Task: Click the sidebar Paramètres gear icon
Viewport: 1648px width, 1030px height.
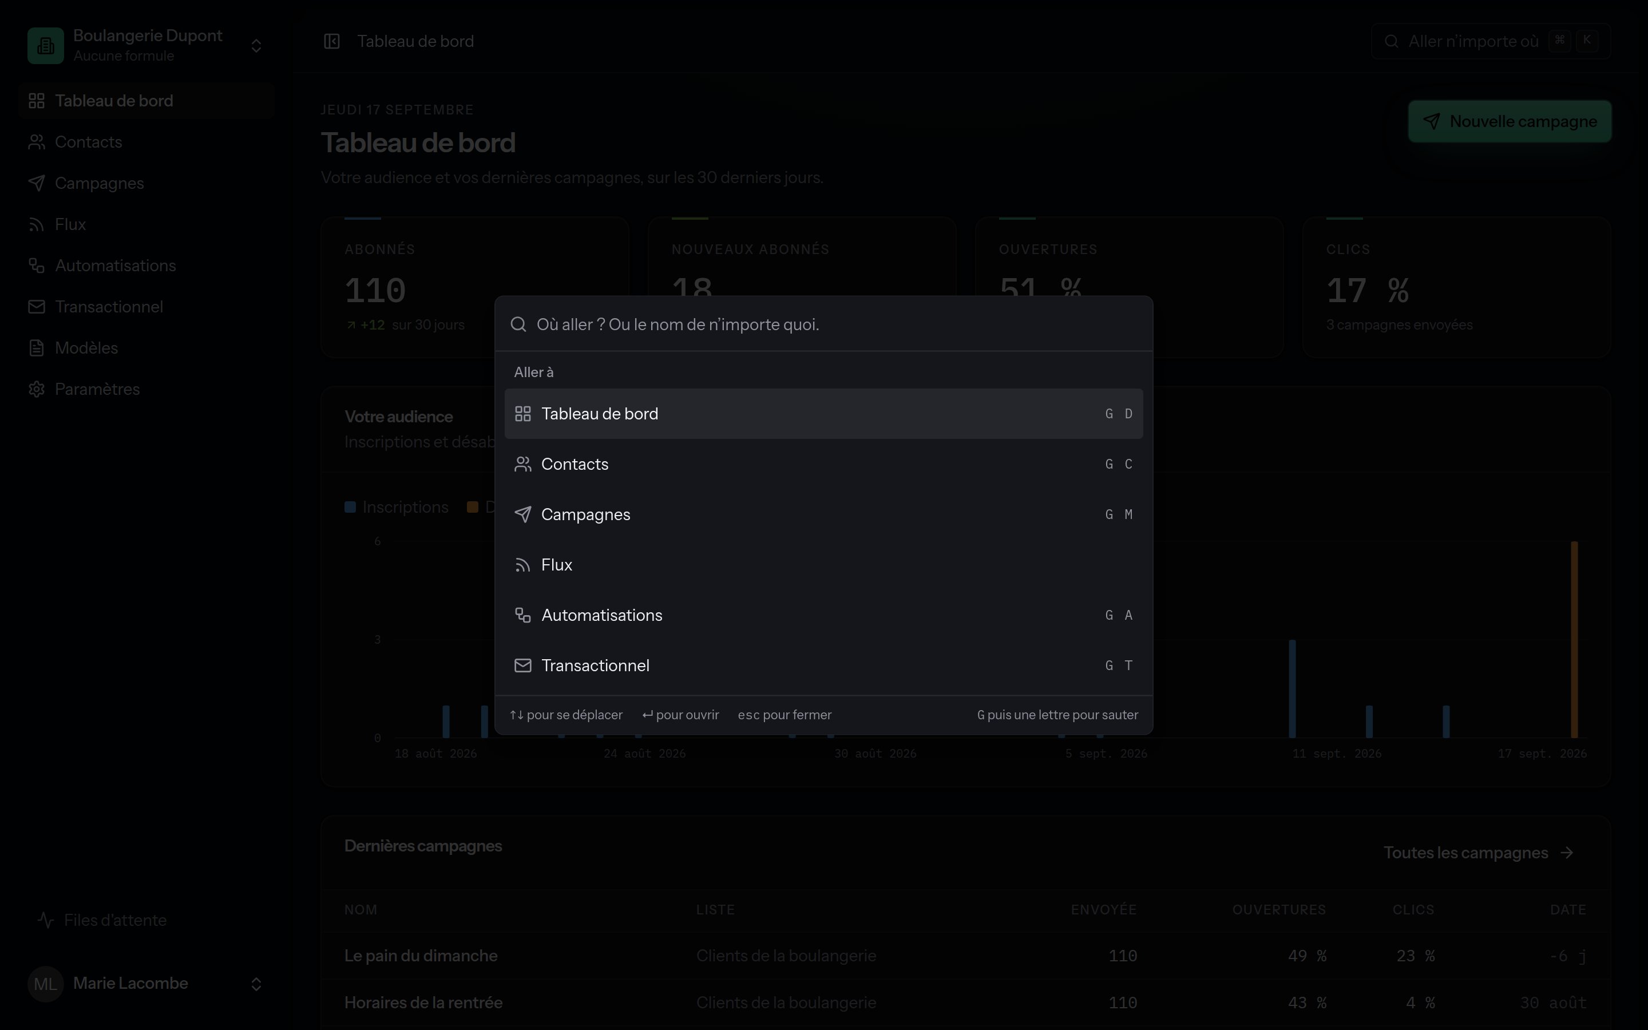Action: click(37, 389)
